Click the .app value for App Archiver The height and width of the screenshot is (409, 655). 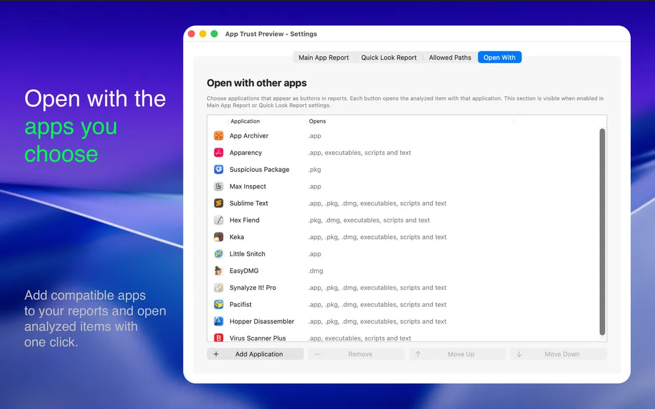[x=314, y=136]
